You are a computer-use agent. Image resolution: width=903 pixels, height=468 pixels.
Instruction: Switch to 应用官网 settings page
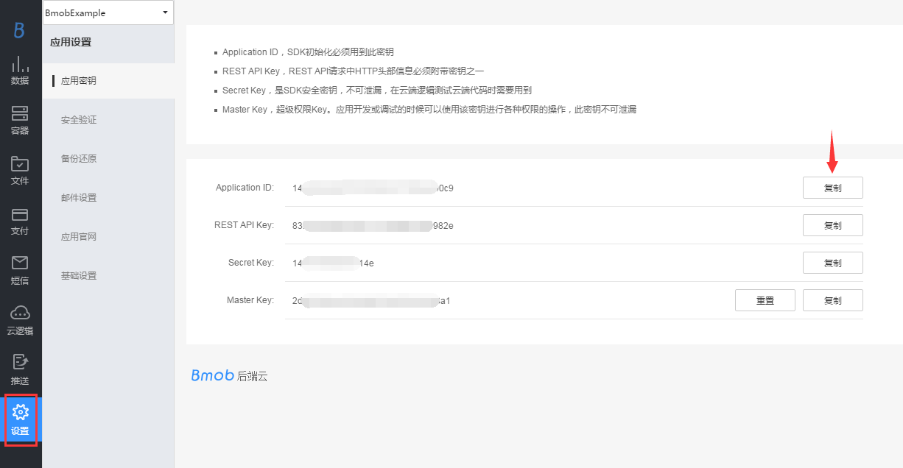coord(79,237)
